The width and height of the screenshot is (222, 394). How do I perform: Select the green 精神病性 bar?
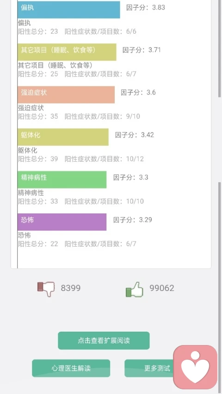[x=62, y=179]
